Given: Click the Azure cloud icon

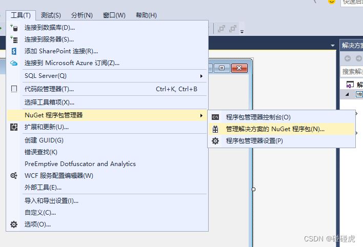Looking at the screenshot, I should pyautogui.click(x=14, y=63).
